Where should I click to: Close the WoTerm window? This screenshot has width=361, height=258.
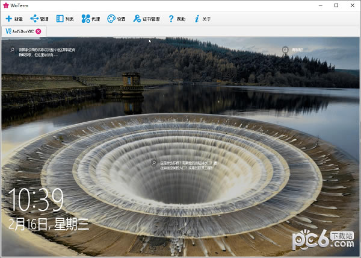click(x=353, y=5)
